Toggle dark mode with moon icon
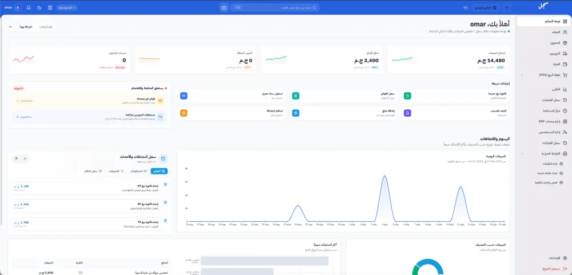 [39, 7]
